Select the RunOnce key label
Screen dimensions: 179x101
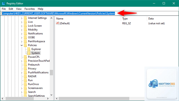pyautogui.click(x=33, y=84)
